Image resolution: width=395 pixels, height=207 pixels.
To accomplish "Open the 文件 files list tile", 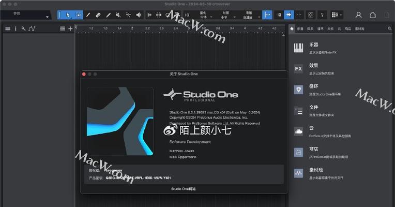I will [298, 111].
